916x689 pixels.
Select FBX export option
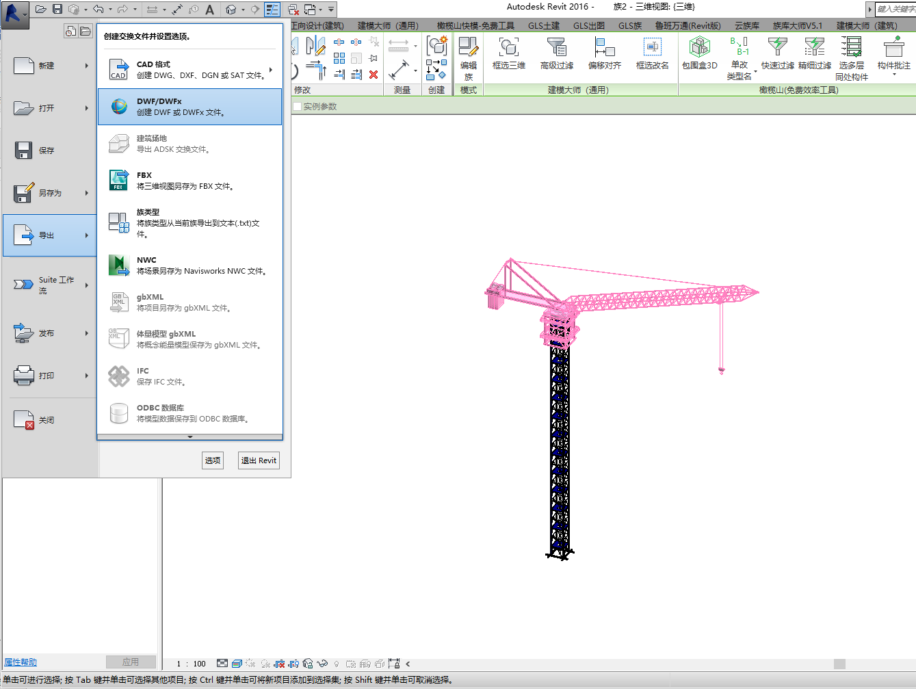pos(189,181)
